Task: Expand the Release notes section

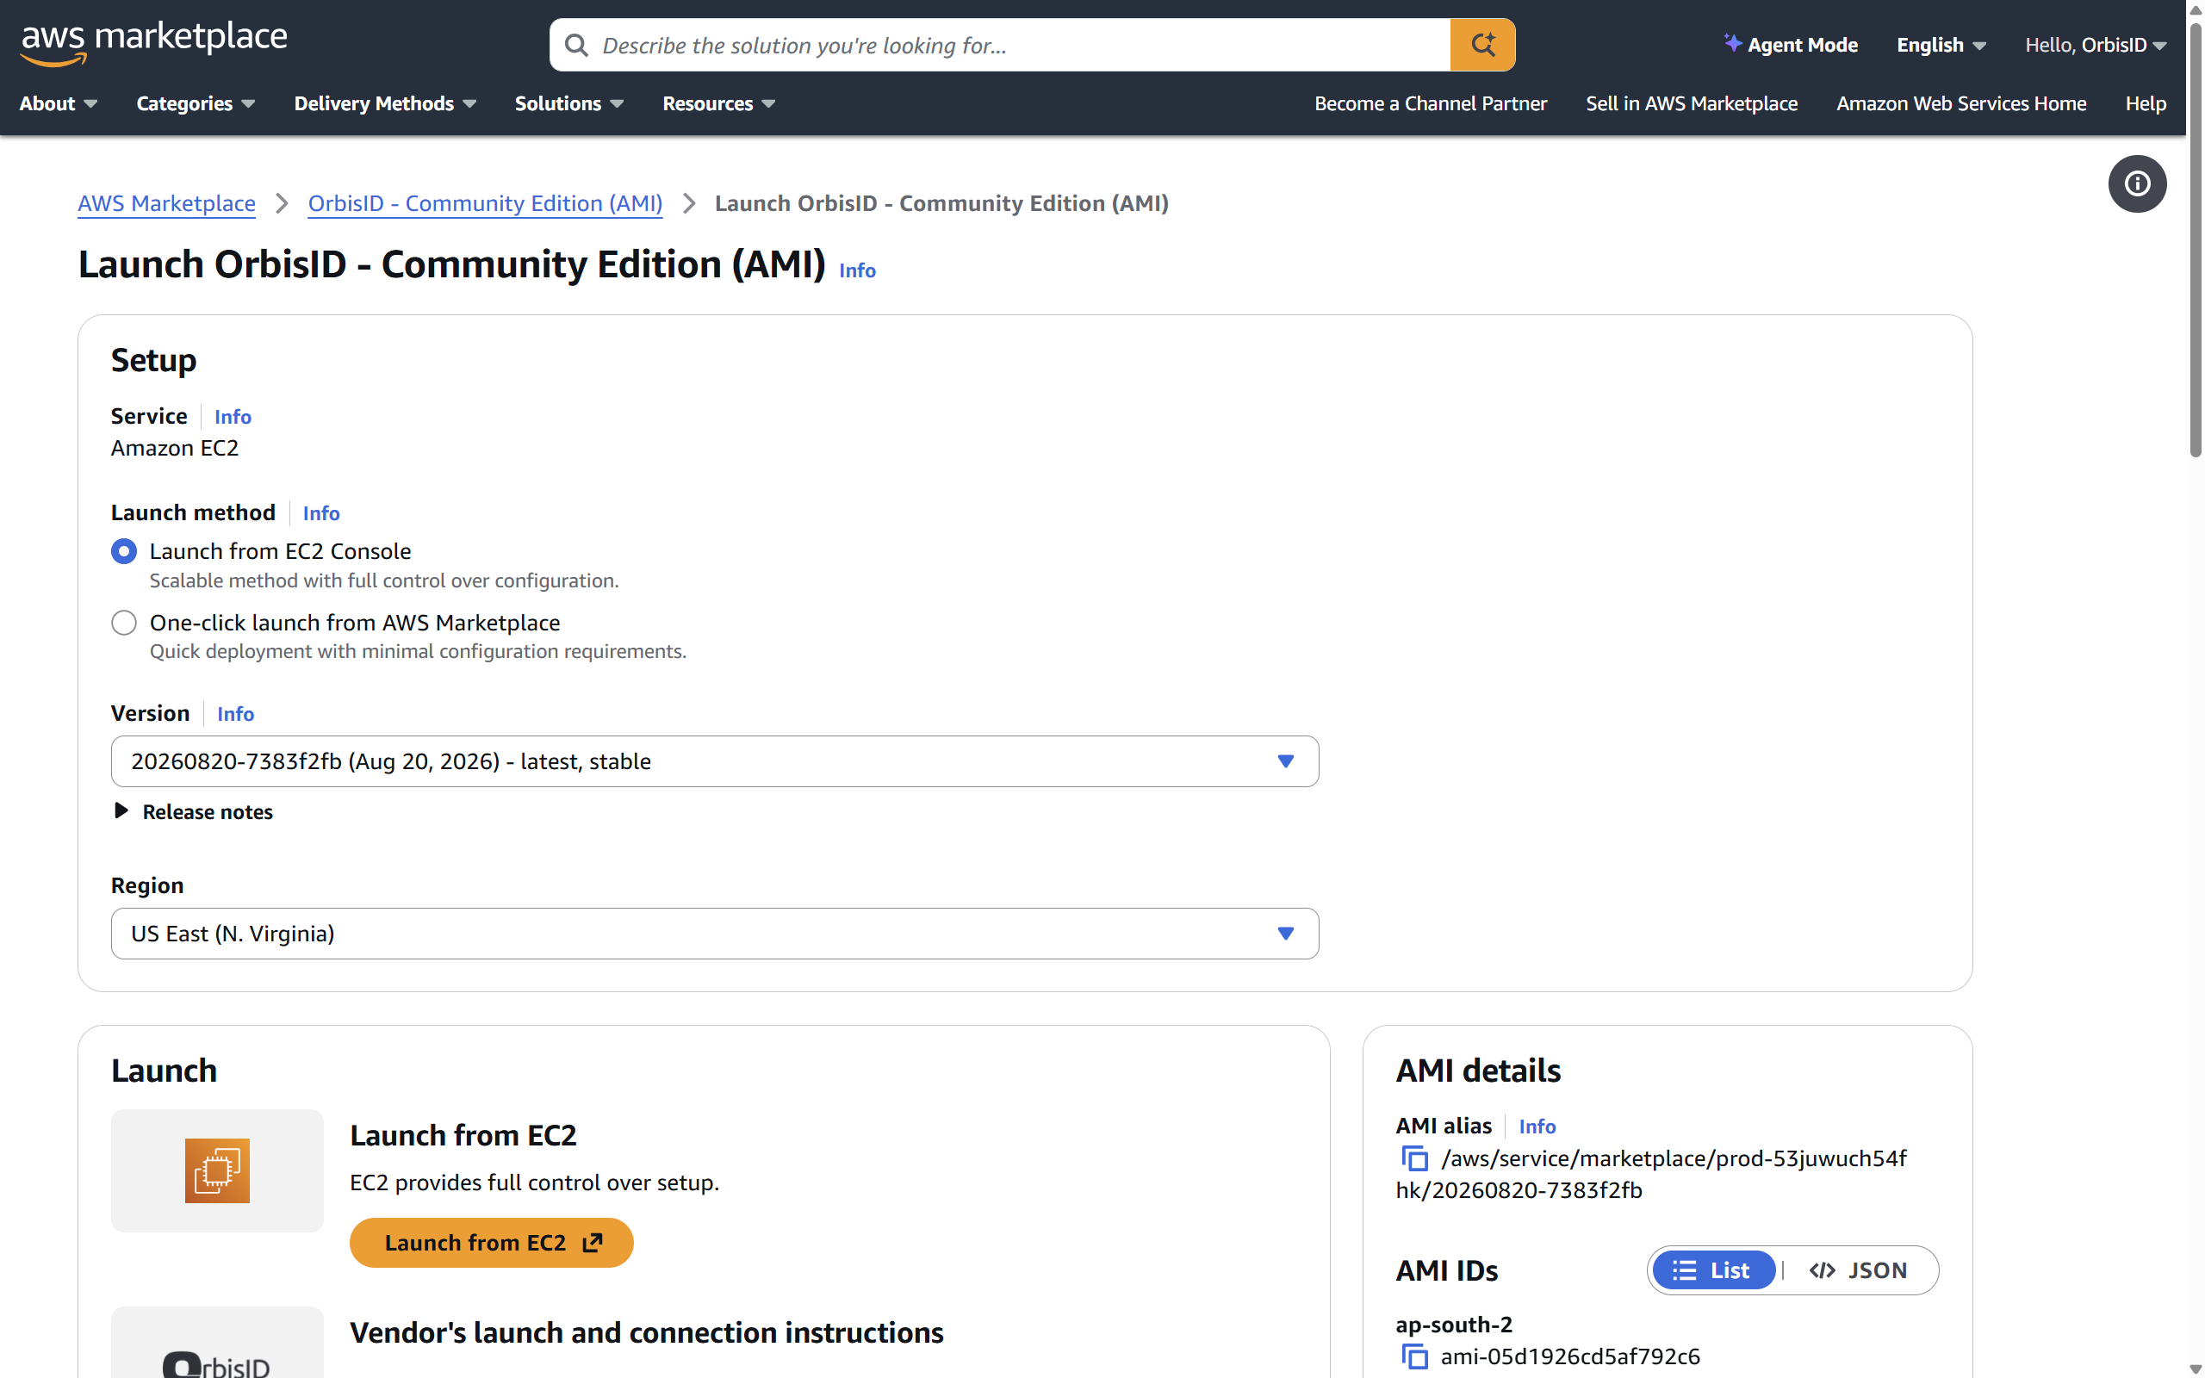Action: click(192, 811)
